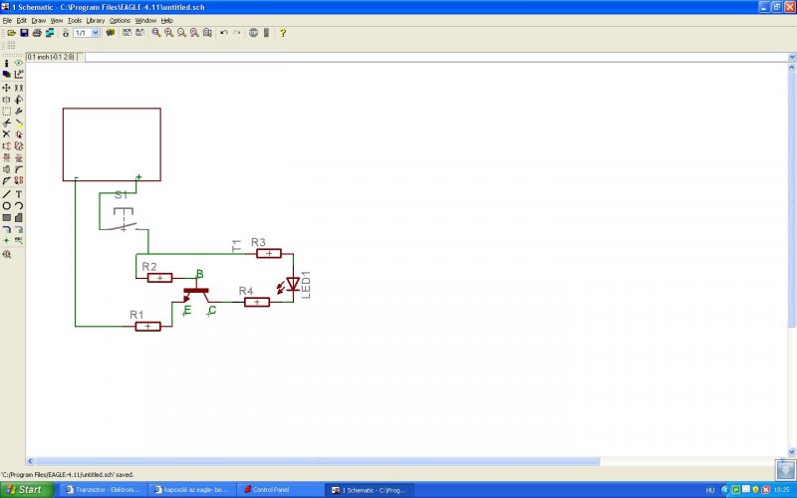Click the transistor base label B
This screenshot has width=797, height=498.
[200, 274]
